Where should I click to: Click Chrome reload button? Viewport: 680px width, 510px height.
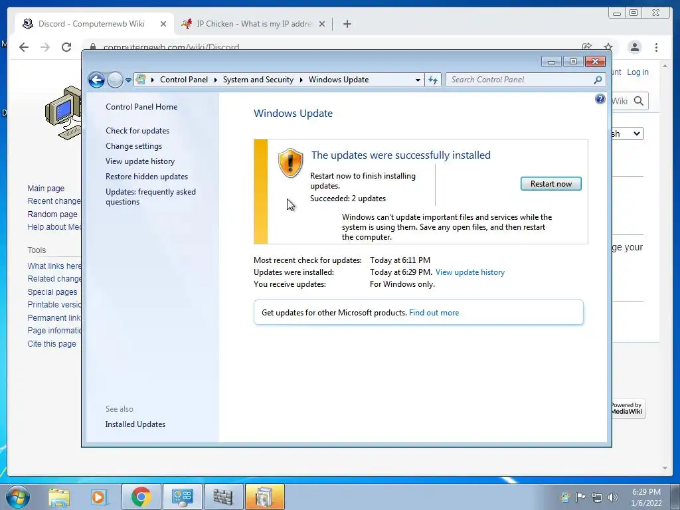click(x=66, y=47)
